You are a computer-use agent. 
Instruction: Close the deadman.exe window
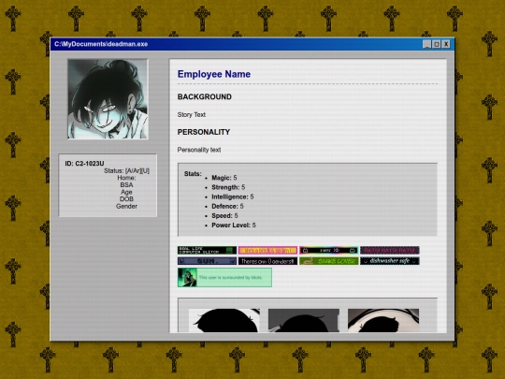pyautogui.click(x=446, y=44)
